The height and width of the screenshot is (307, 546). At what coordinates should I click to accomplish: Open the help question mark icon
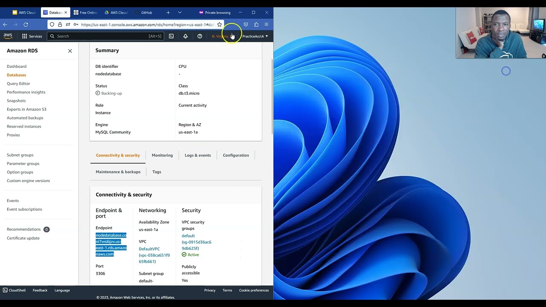tap(200, 36)
